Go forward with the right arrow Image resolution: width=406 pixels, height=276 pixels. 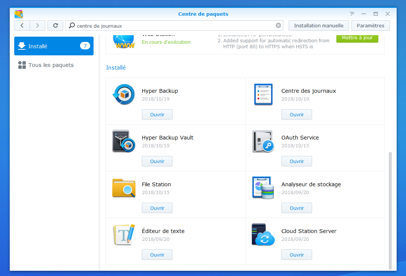coord(37,25)
